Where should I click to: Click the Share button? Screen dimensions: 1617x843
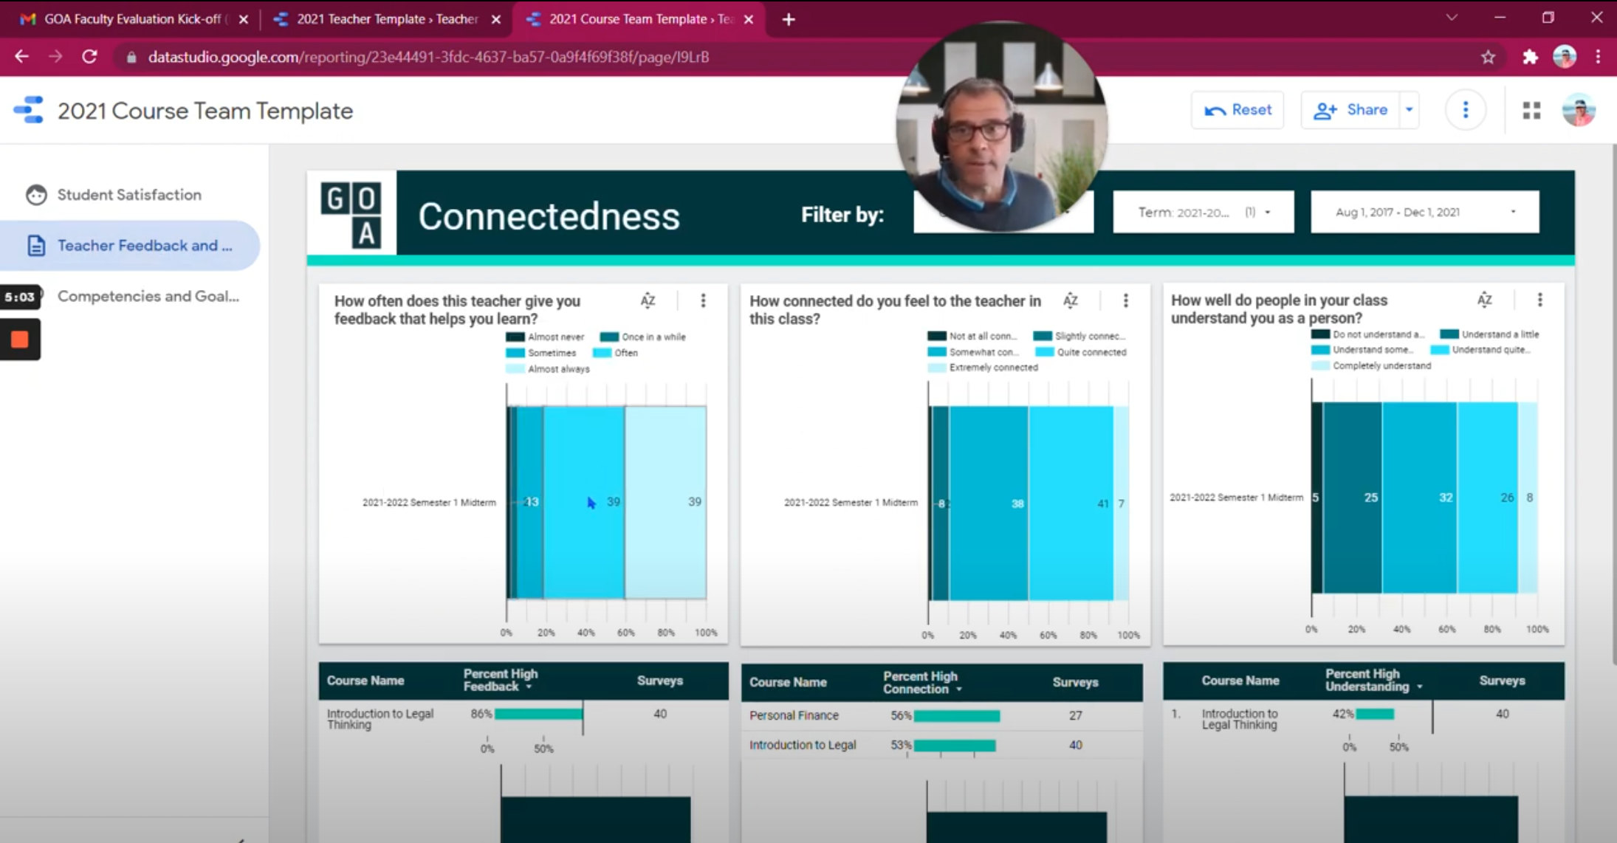[1350, 110]
